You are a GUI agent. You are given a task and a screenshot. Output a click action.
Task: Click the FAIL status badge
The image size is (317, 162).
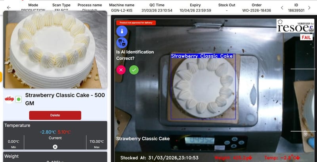[306, 37]
